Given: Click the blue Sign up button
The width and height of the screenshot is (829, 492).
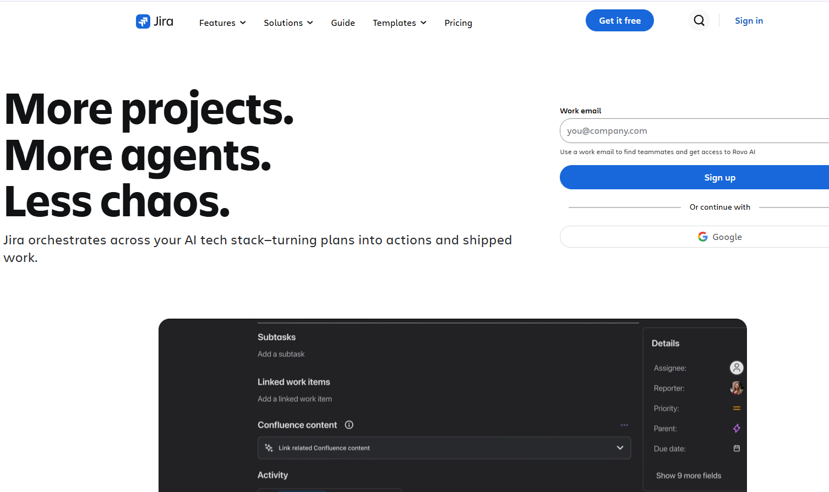Looking at the screenshot, I should click(695, 177).
